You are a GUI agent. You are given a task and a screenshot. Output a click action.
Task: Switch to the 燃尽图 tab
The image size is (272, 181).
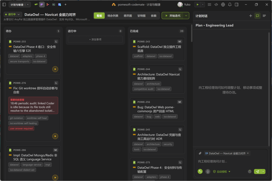(128, 16)
